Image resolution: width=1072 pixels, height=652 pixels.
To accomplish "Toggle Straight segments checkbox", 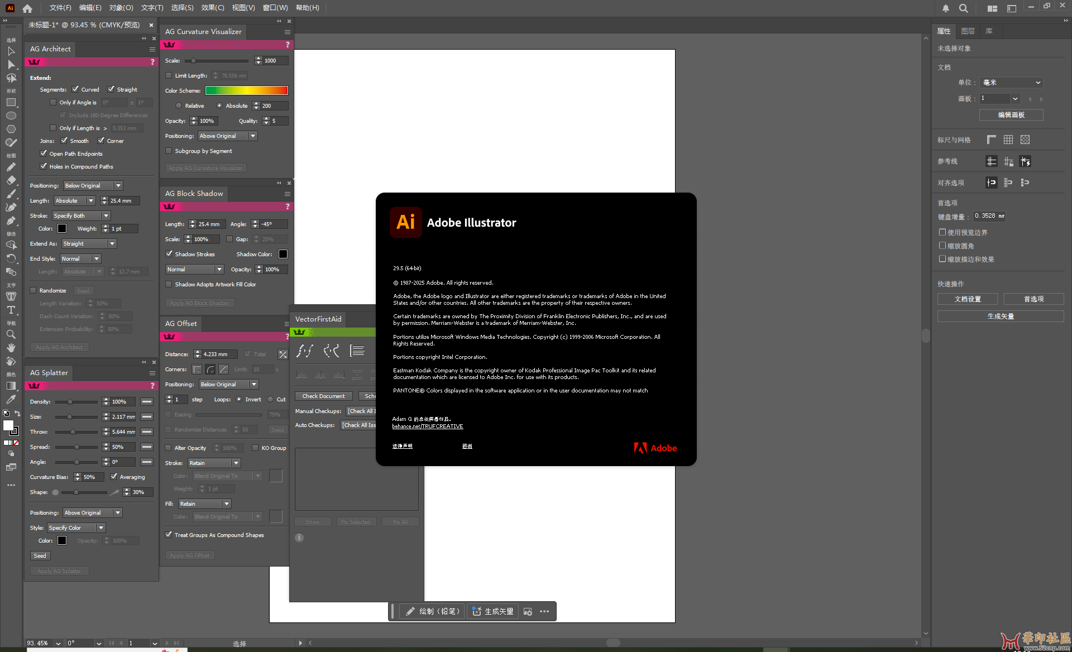I will point(111,89).
